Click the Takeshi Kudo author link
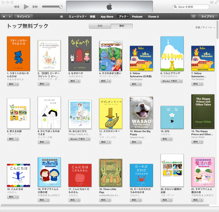The image size is (219, 212). pos(137,138)
